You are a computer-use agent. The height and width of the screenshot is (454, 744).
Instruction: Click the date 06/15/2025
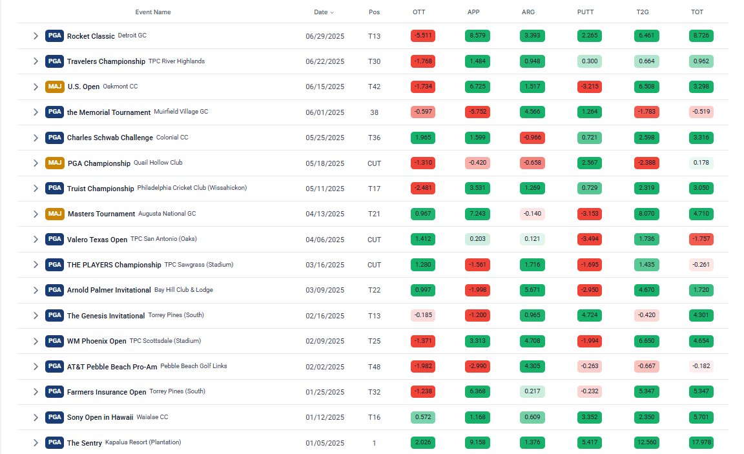(x=325, y=87)
